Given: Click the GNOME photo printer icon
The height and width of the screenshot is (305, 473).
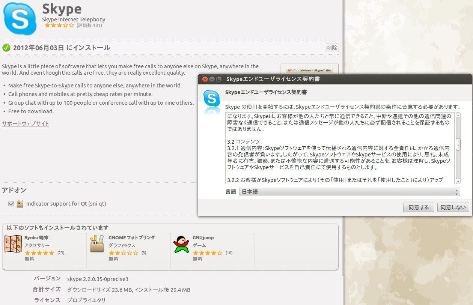Looking at the screenshot, I should pos(97,244).
